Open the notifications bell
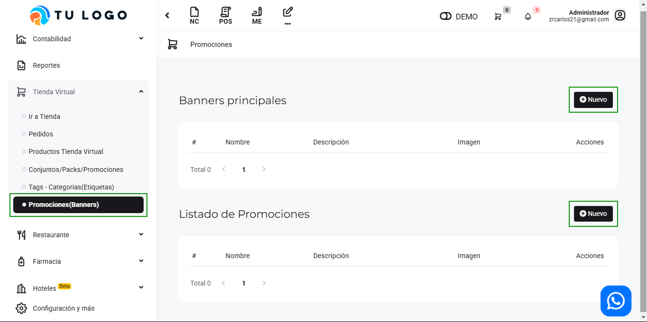Image resolution: width=647 pixels, height=322 pixels. point(528,17)
